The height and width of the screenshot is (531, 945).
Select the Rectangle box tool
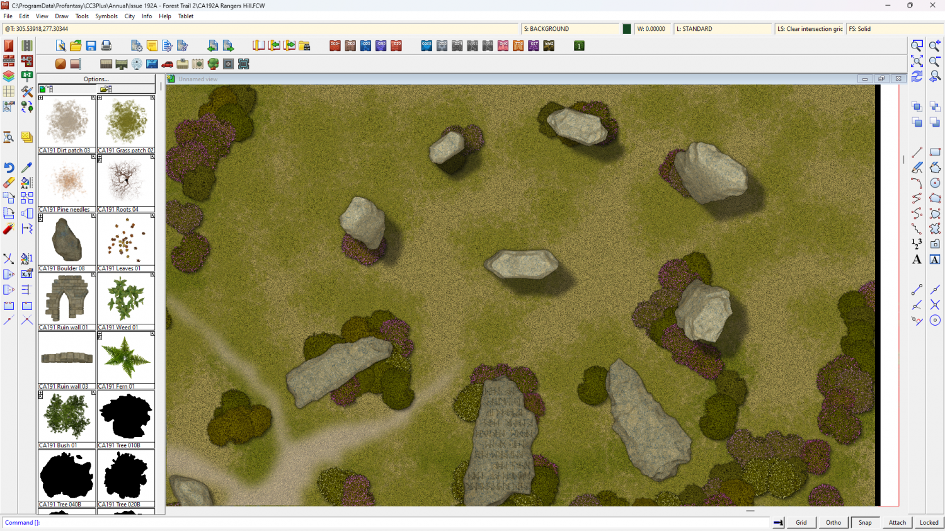coord(935,152)
